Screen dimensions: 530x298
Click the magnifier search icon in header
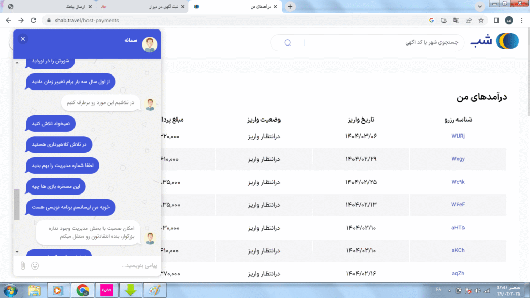point(288,43)
